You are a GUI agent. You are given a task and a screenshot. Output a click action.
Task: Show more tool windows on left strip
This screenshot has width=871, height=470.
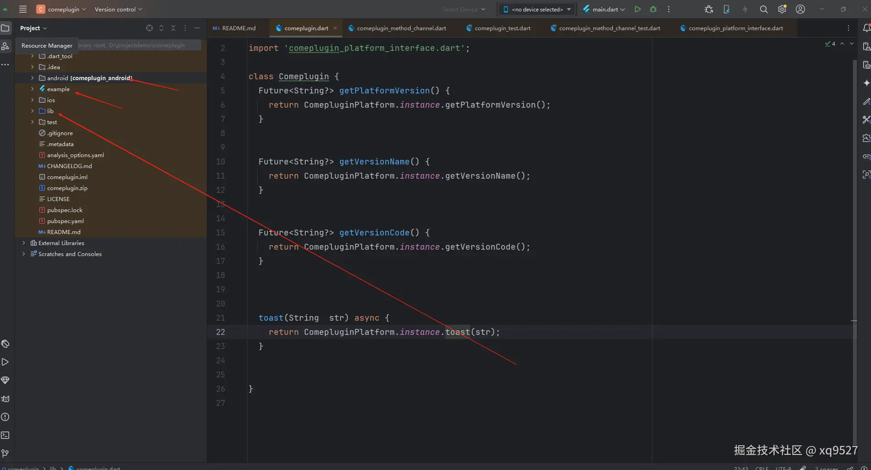[x=6, y=65]
